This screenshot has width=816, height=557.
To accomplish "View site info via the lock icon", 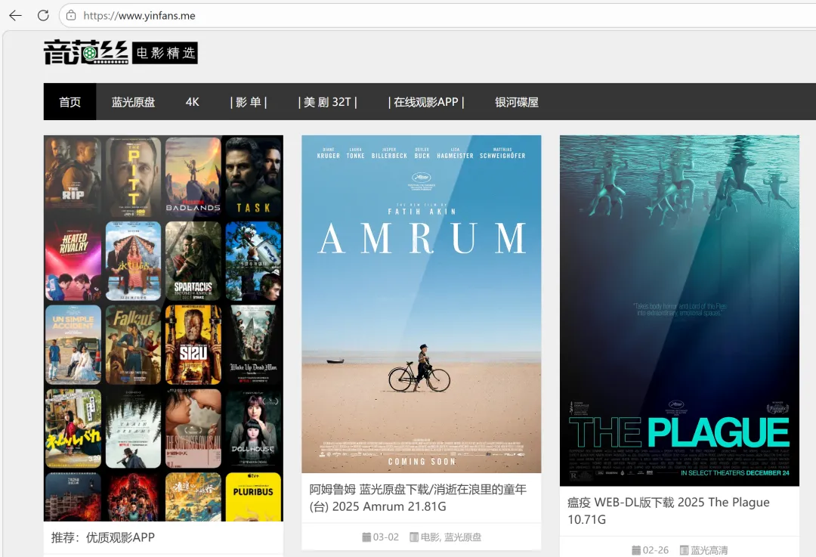I will (x=71, y=16).
